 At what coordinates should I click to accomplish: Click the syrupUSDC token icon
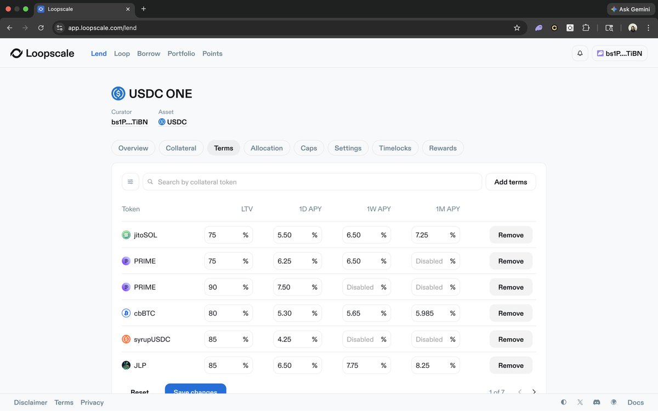pyautogui.click(x=126, y=339)
